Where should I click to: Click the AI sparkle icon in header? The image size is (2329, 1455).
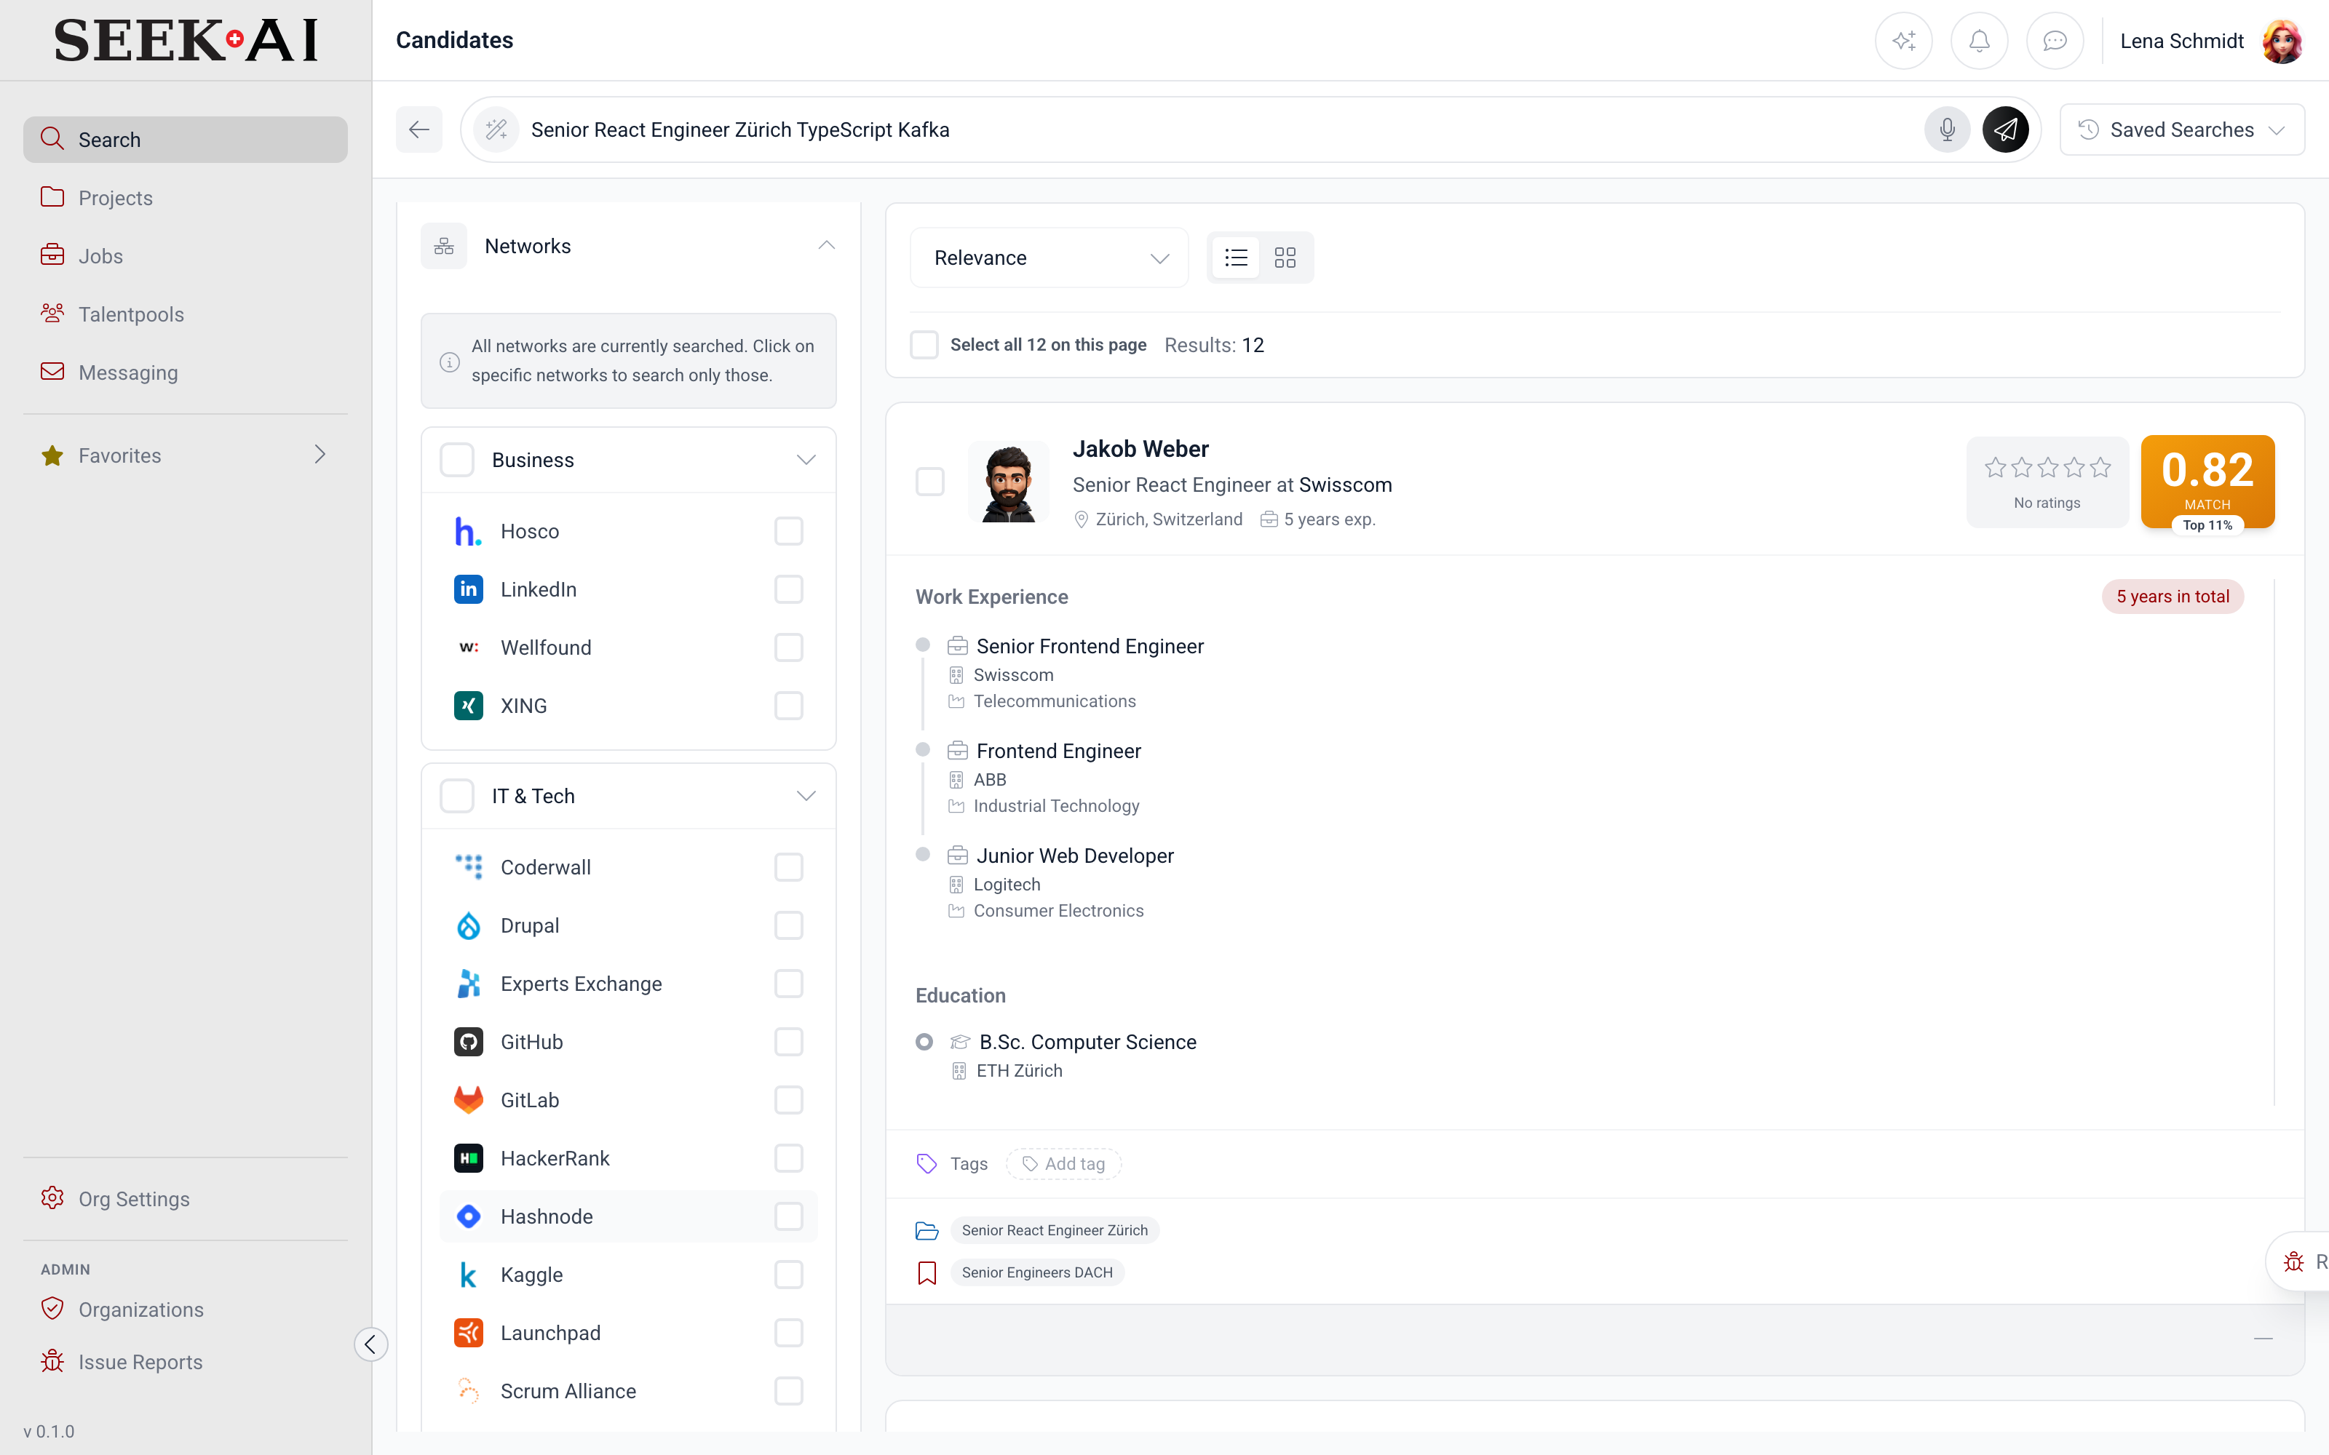point(1903,41)
